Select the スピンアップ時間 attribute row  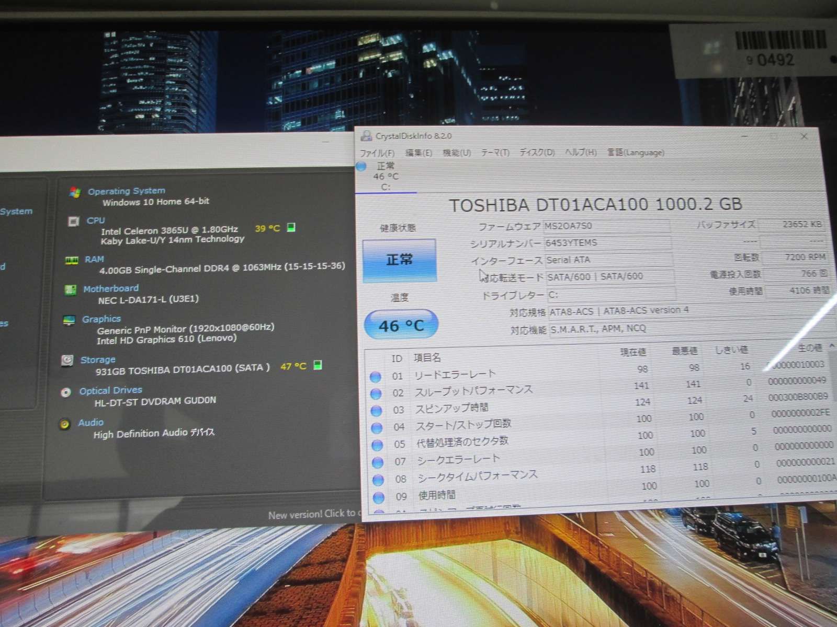601,405
